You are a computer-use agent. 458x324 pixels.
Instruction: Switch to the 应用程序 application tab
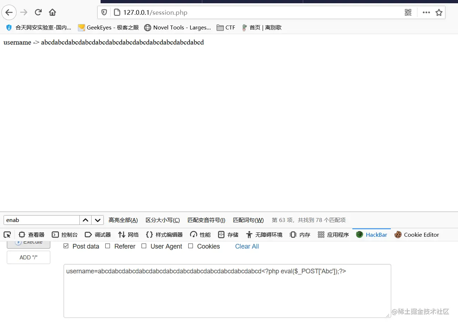click(x=333, y=235)
